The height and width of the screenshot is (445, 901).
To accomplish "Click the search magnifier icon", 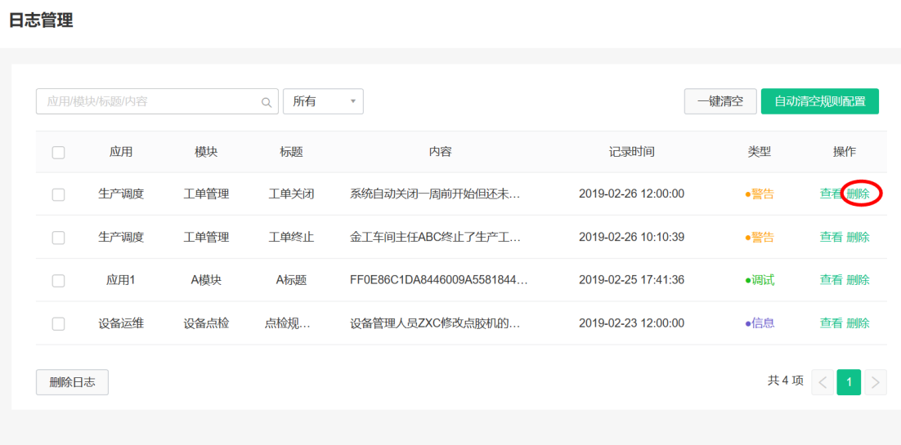I will click(x=267, y=102).
